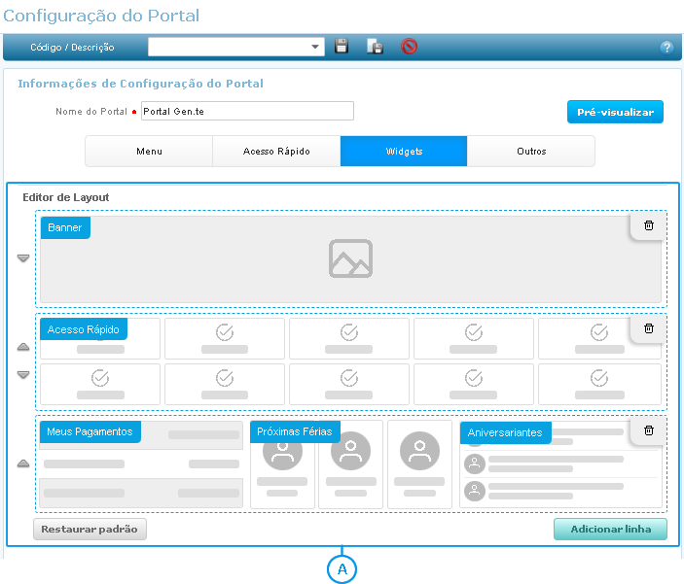Delete the Banner row with trash icon

[649, 224]
